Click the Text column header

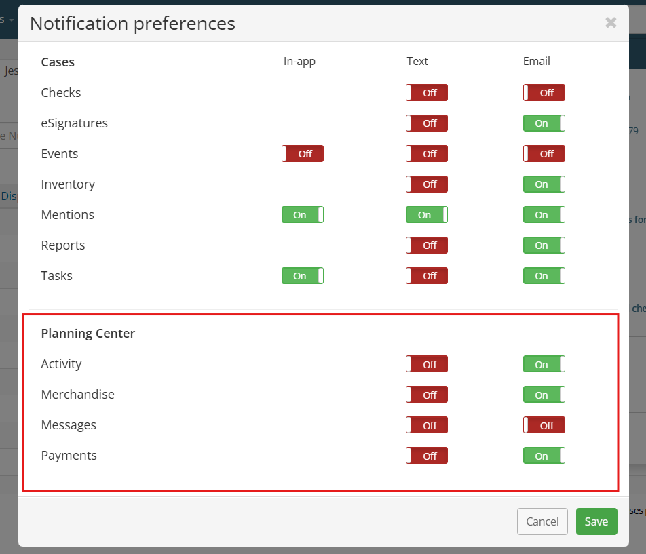[417, 61]
